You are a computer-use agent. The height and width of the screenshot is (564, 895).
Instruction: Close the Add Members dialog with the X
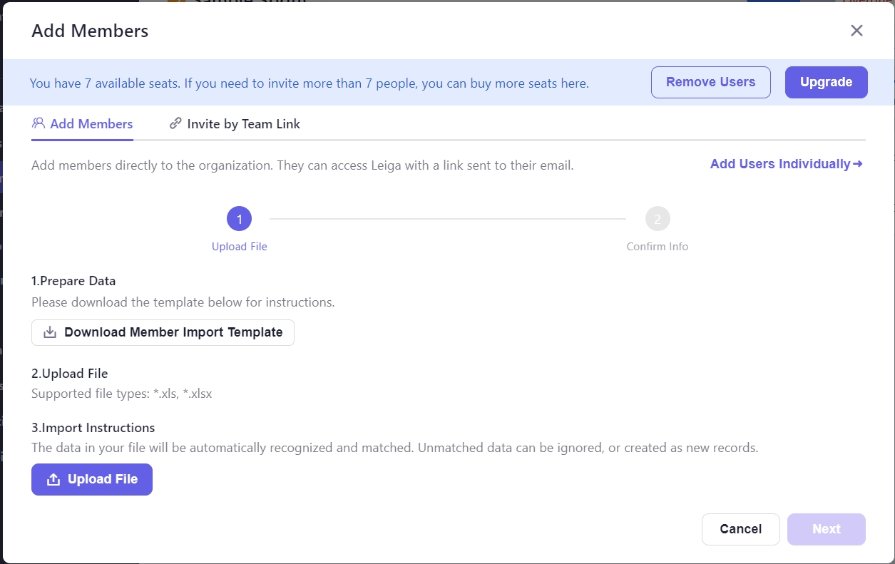(856, 31)
